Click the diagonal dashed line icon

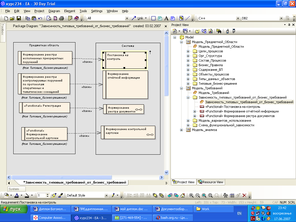coord(187,18)
